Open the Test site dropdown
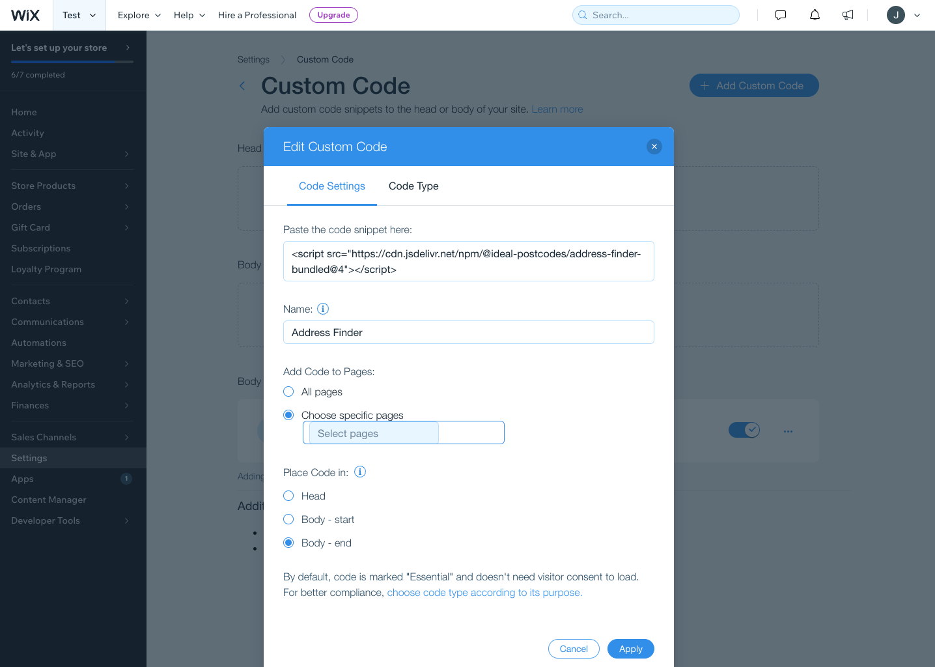Viewport: 935px width, 667px height. pyautogui.click(x=78, y=14)
